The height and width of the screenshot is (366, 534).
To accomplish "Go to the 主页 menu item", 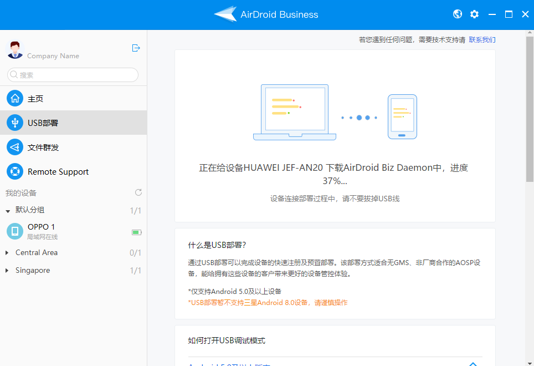I will (74, 99).
